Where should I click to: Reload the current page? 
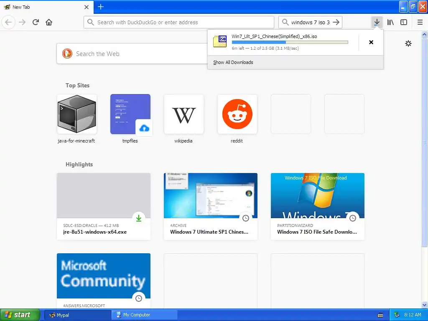click(36, 22)
